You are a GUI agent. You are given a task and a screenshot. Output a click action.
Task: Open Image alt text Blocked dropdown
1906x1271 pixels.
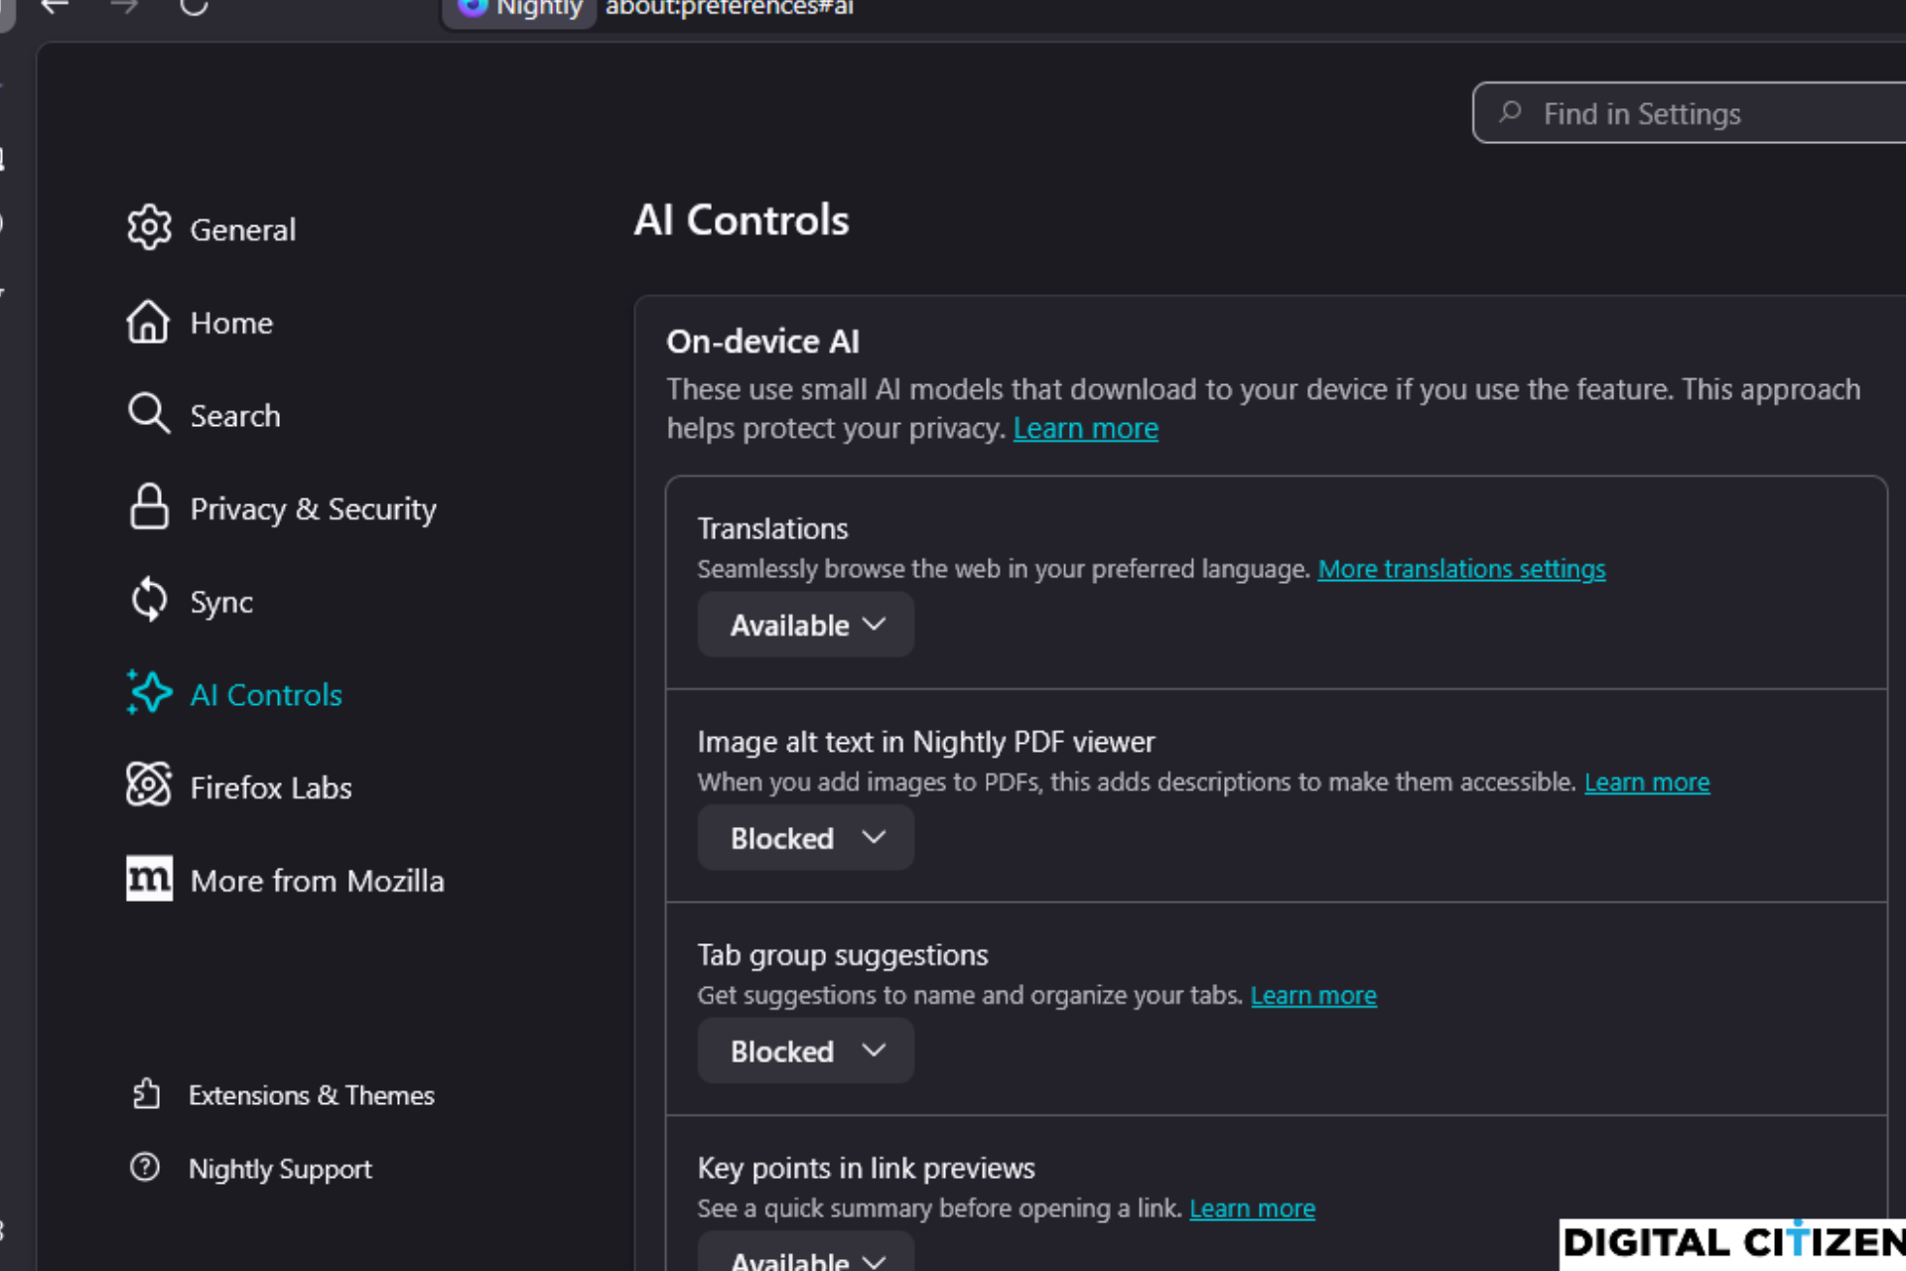(x=805, y=838)
